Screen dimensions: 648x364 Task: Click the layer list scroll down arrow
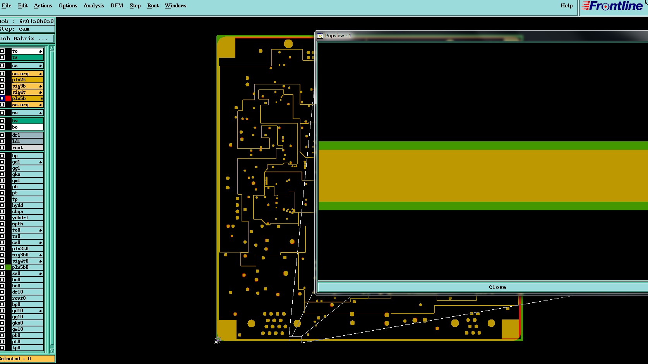click(x=52, y=351)
